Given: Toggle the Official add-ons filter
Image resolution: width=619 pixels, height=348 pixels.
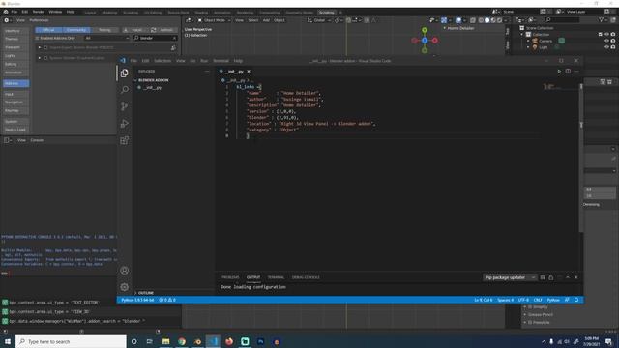Looking at the screenshot, I should (x=48, y=30).
